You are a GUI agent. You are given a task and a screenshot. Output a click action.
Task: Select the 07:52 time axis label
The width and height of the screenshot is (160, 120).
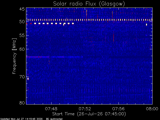click(85, 109)
